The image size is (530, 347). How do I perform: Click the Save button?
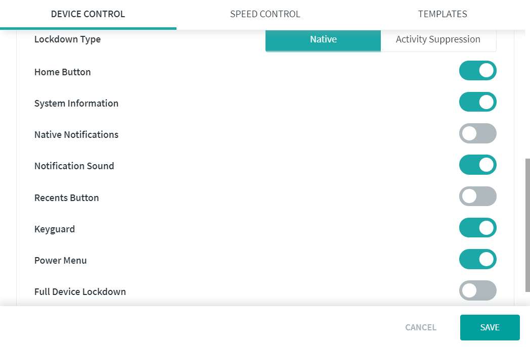click(x=490, y=327)
